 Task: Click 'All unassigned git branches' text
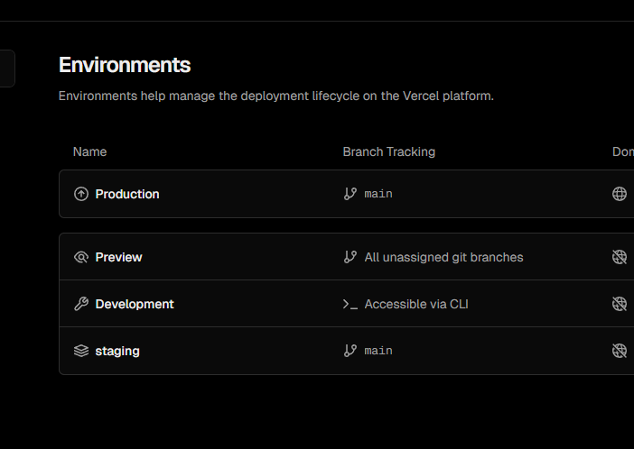point(443,258)
